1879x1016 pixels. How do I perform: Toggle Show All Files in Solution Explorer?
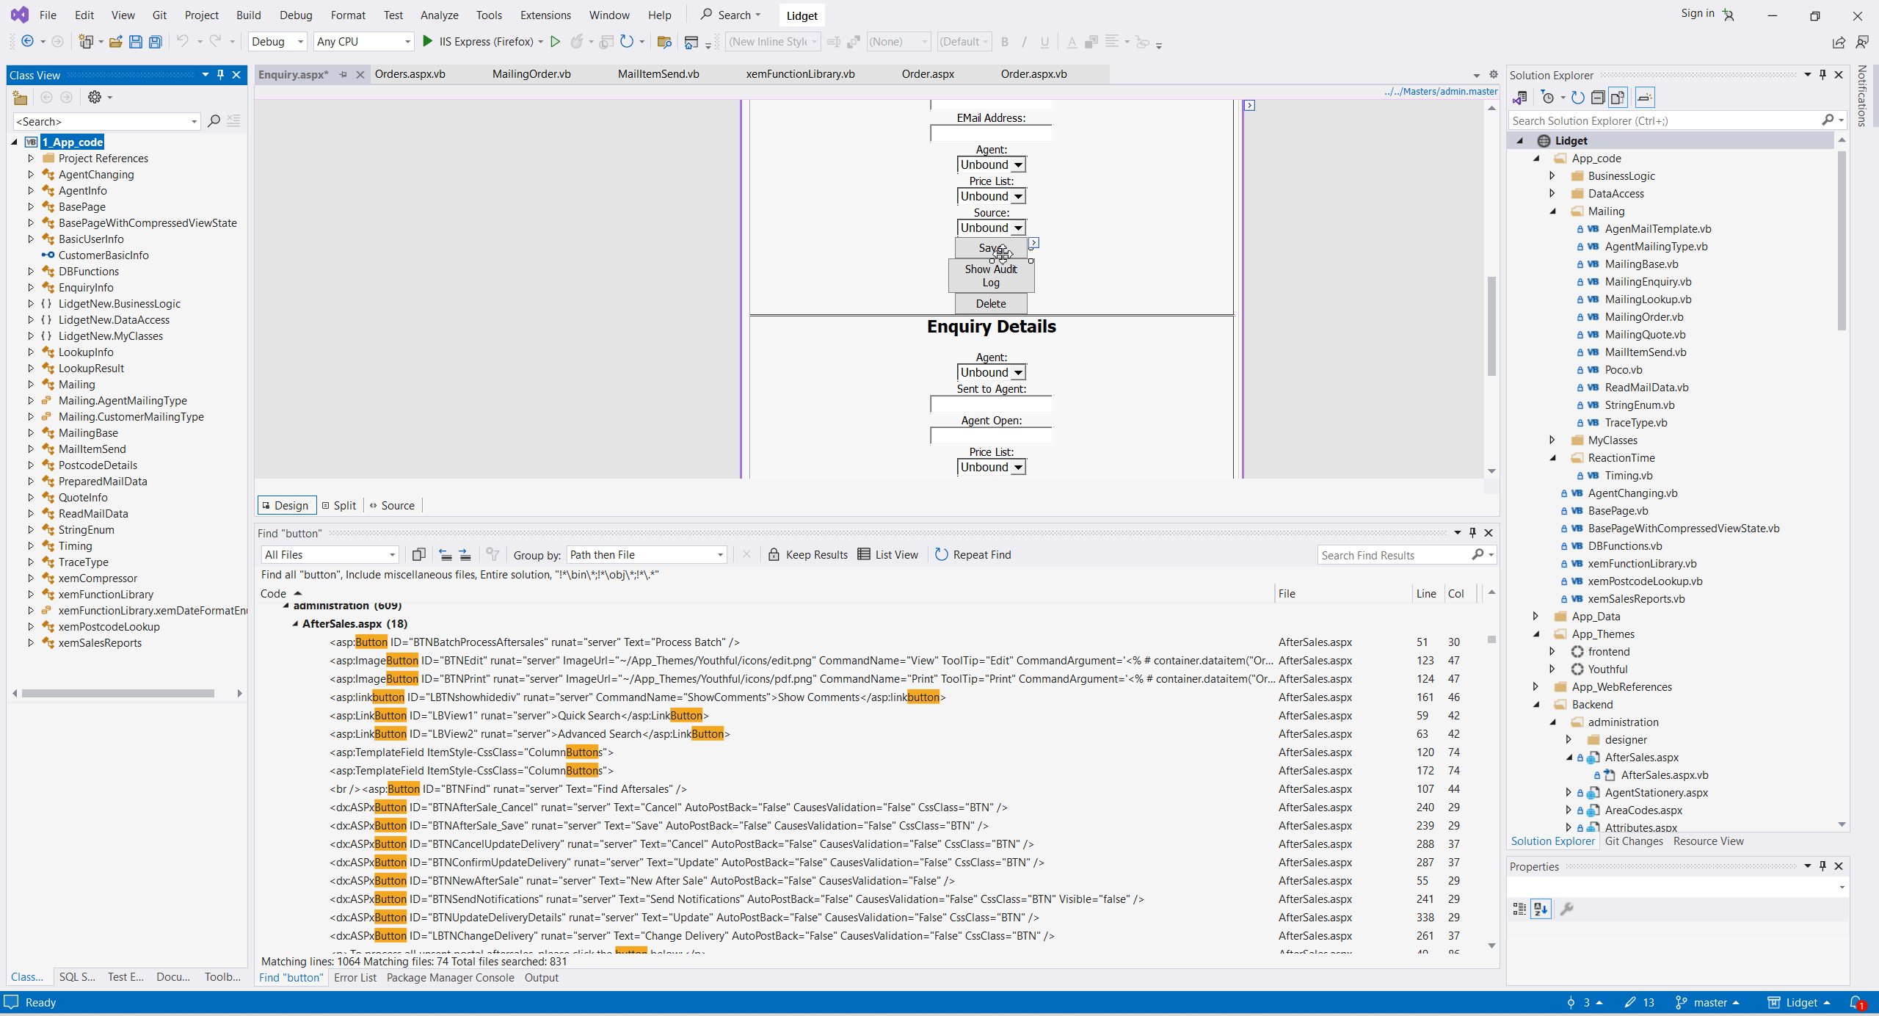pyautogui.click(x=1618, y=97)
